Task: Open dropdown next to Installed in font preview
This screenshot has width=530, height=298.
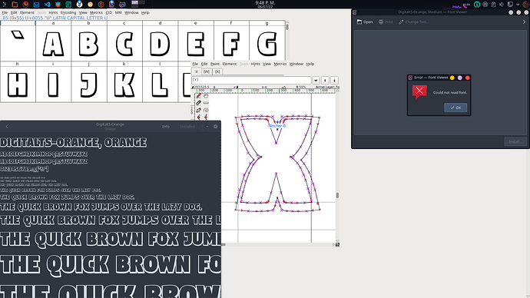Action: click(207, 127)
